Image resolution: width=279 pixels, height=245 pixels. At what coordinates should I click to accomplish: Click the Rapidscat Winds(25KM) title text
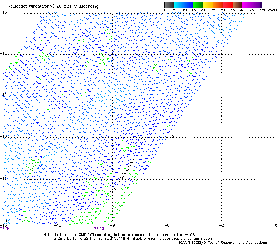tap(53, 6)
